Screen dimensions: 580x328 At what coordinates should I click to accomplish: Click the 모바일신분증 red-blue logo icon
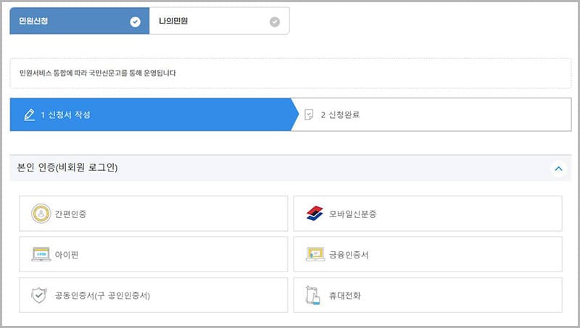click(315, 214)
